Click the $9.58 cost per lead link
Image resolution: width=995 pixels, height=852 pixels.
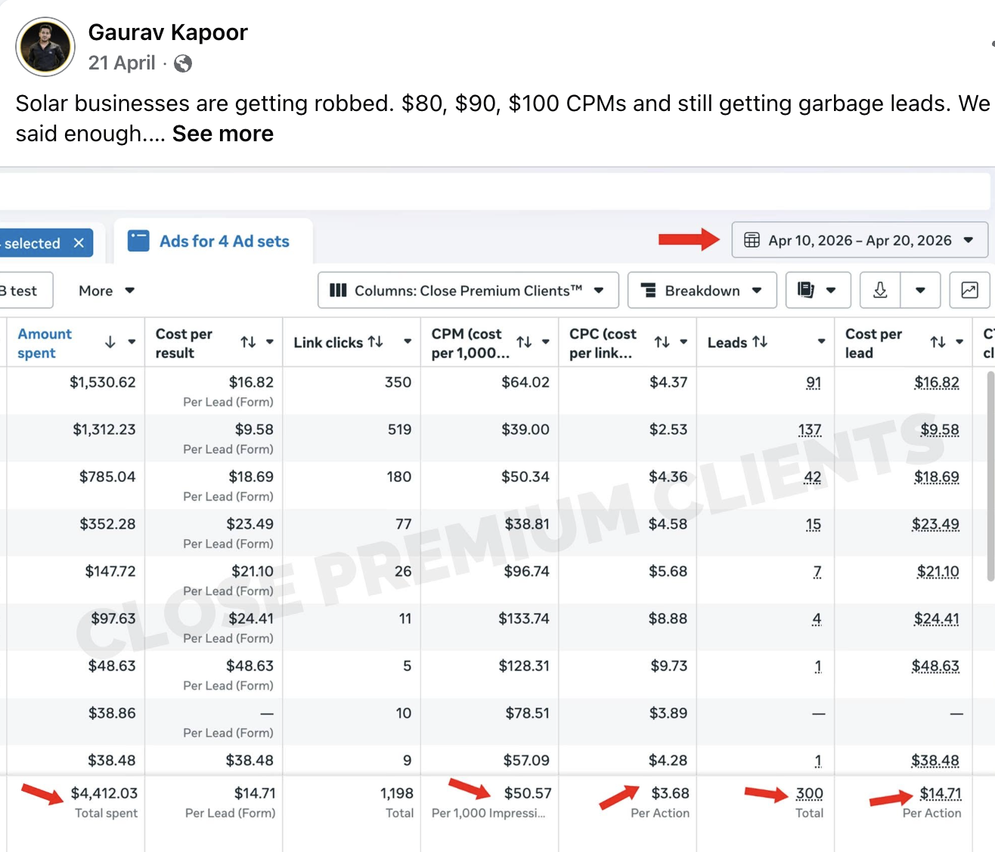pyautogui.click(x=940, y=430)
